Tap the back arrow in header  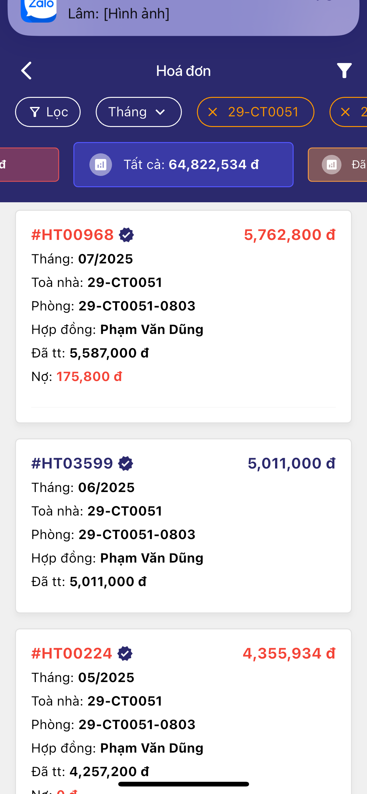click(x=27, y=71)
